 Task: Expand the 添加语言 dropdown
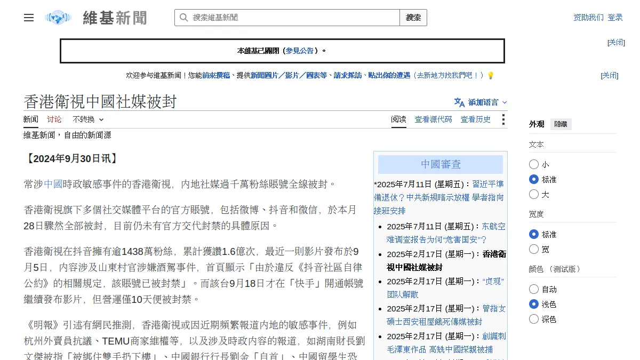point(481,102)
